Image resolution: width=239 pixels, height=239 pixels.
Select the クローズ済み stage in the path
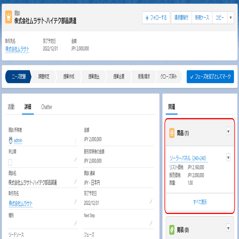tap(169, 77)
